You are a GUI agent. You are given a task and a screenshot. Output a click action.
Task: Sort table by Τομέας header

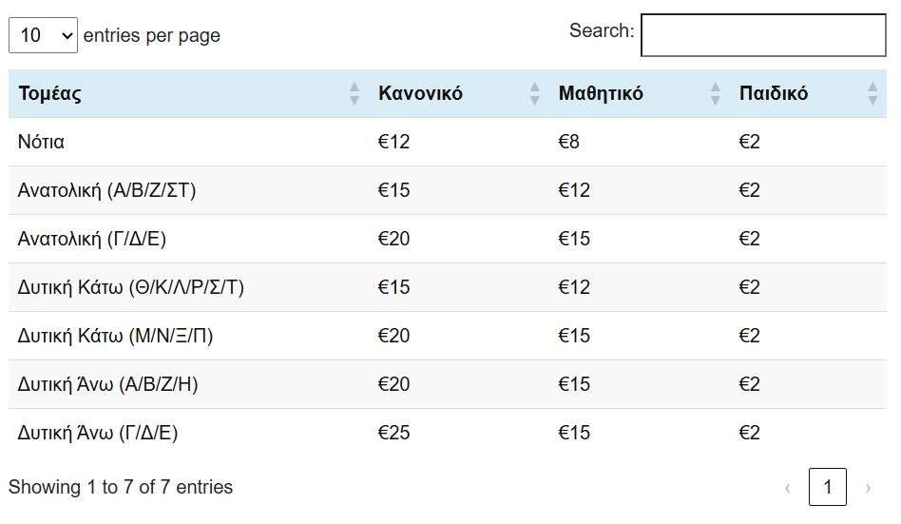point(50,93)
